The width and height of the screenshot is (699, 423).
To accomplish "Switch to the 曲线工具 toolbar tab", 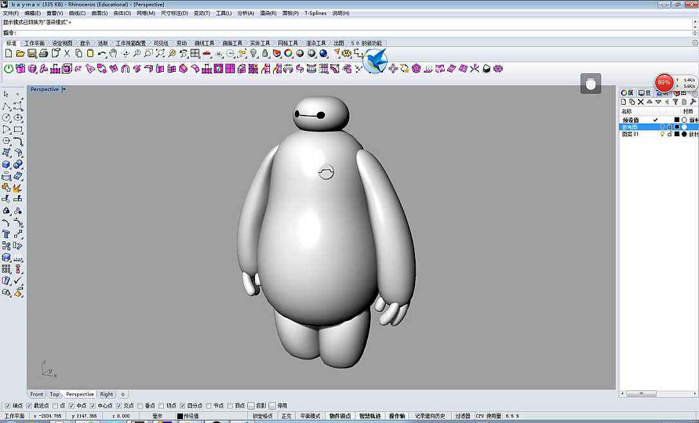I will [204, 44].
